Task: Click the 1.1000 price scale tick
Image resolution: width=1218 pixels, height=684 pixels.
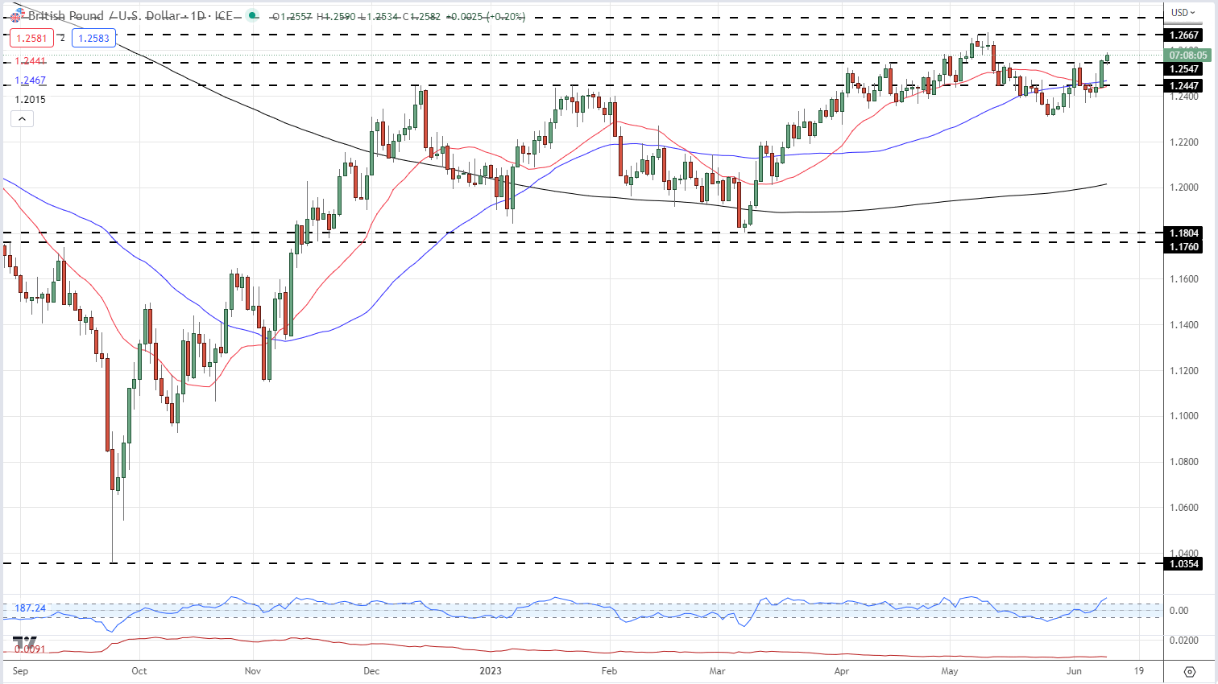Action: coord(1183,416)
